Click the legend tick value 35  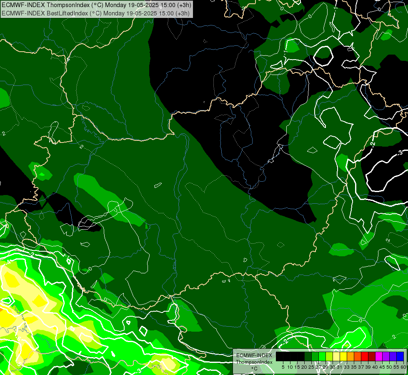[x=354, y=367]
